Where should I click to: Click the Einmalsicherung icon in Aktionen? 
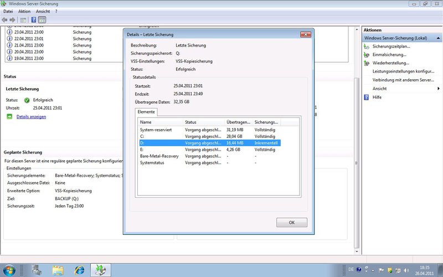pos(367,55)
